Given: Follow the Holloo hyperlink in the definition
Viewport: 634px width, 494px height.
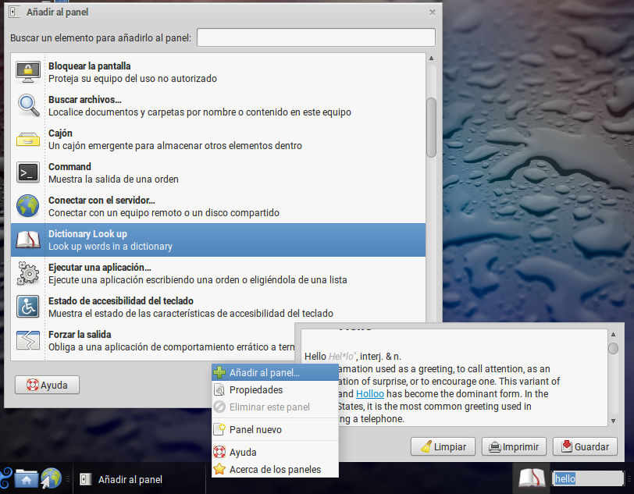Looking at the screenshot, I should point(372,394).
